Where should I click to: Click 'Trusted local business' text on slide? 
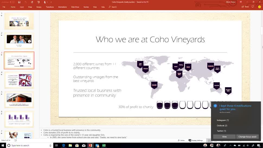click(x=97, y=93)
